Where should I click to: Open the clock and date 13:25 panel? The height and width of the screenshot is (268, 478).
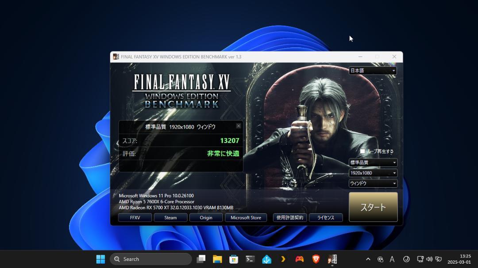point(459,259)
